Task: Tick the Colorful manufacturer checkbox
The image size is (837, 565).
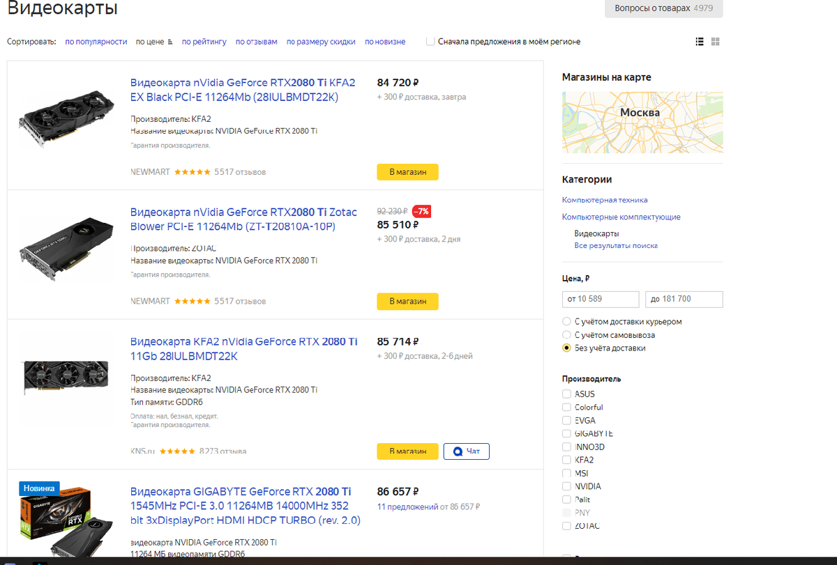Action: point(566,408)
